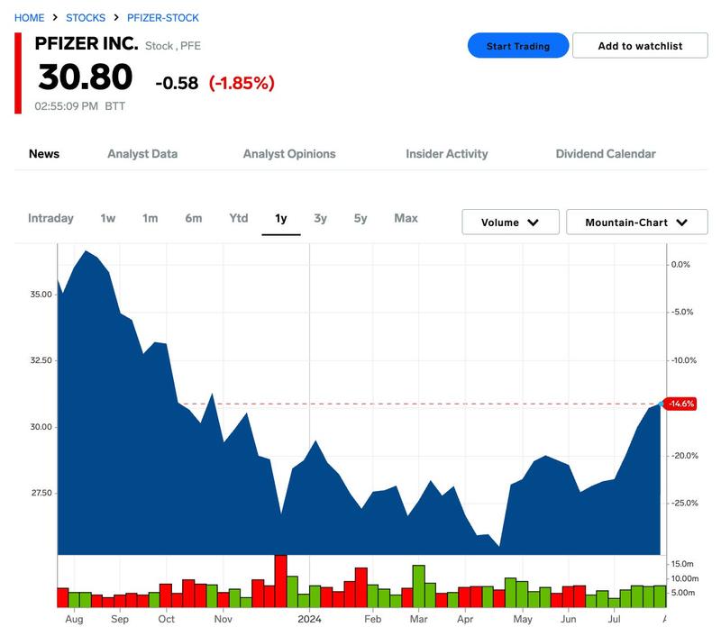721x636 pixels.
Task: Click the Oct month axis label
Action: (166, 619)
